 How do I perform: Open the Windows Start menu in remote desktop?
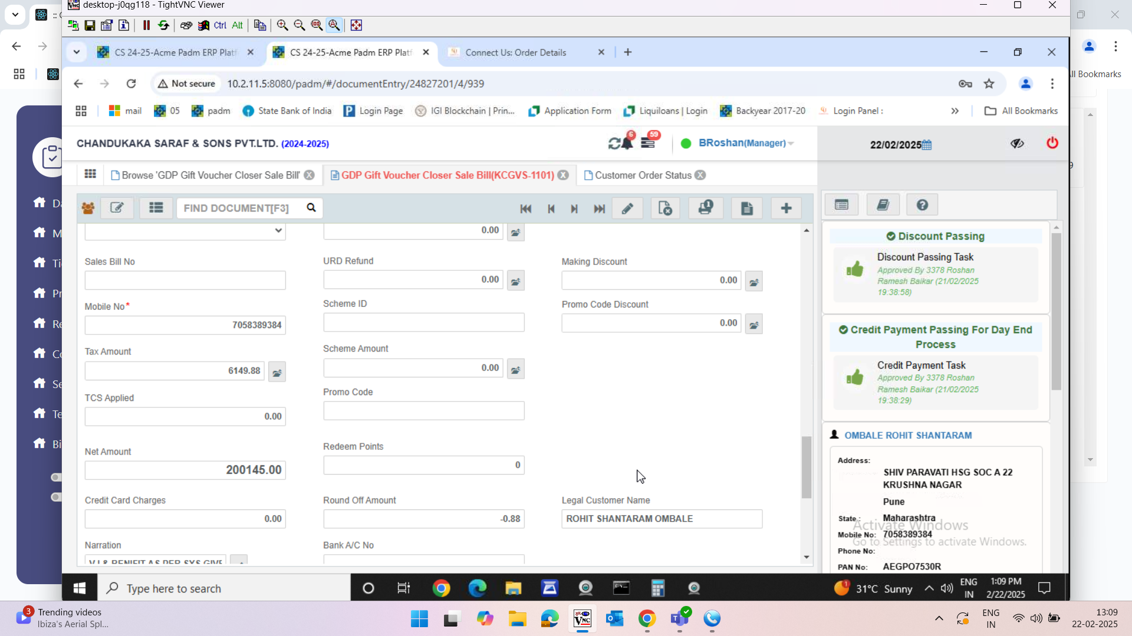[80, 588]
